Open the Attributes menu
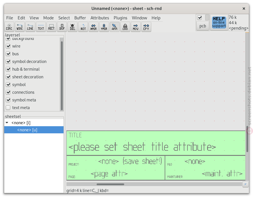Image resolution: width=253 pixels, height=198 pixels. (x=100, y=18)
